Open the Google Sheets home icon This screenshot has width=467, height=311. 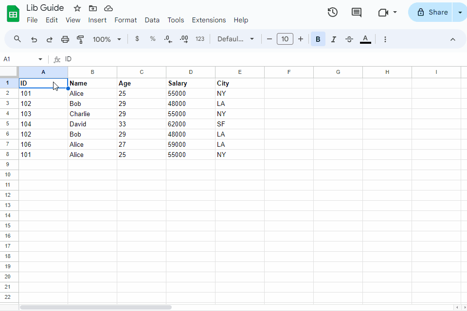[x=13, y=14]
